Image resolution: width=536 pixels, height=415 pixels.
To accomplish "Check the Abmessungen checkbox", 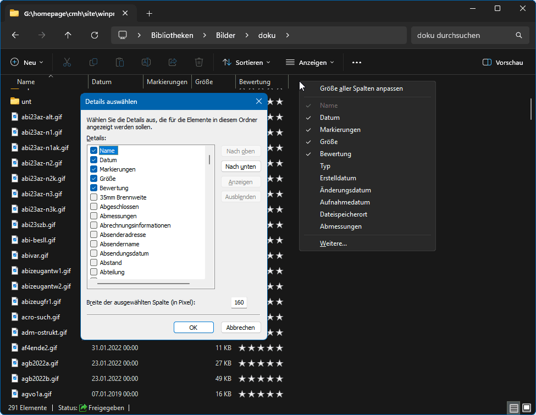I will 94,216.
